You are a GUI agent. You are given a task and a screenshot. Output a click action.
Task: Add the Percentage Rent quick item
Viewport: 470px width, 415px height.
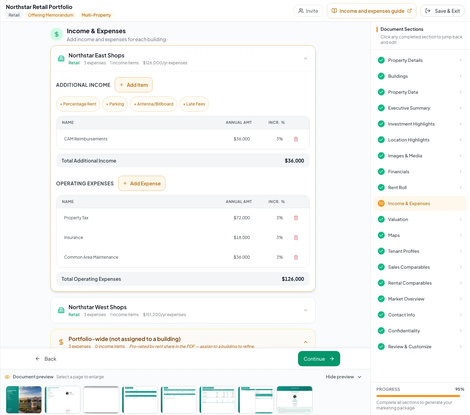point(78,104)
